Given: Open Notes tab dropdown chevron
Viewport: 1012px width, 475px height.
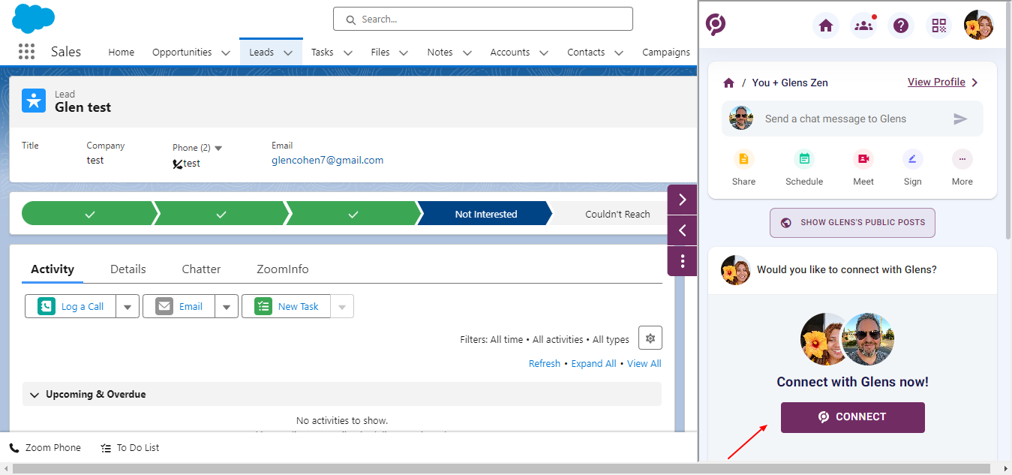Looking at the screenshot, I should click(x=467, y=53).
